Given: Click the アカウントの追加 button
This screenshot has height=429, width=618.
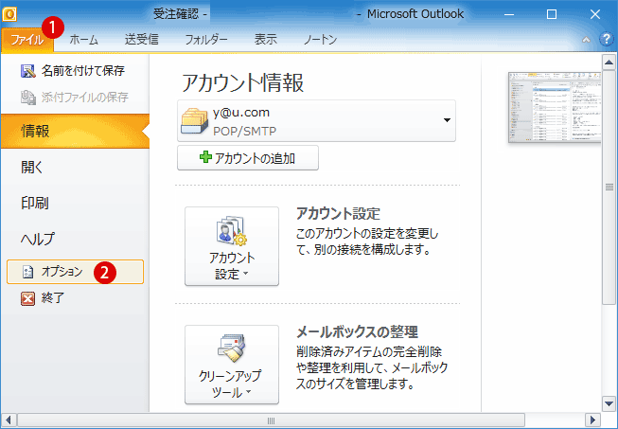Looking at the screenshot, I should click(248, 158).
